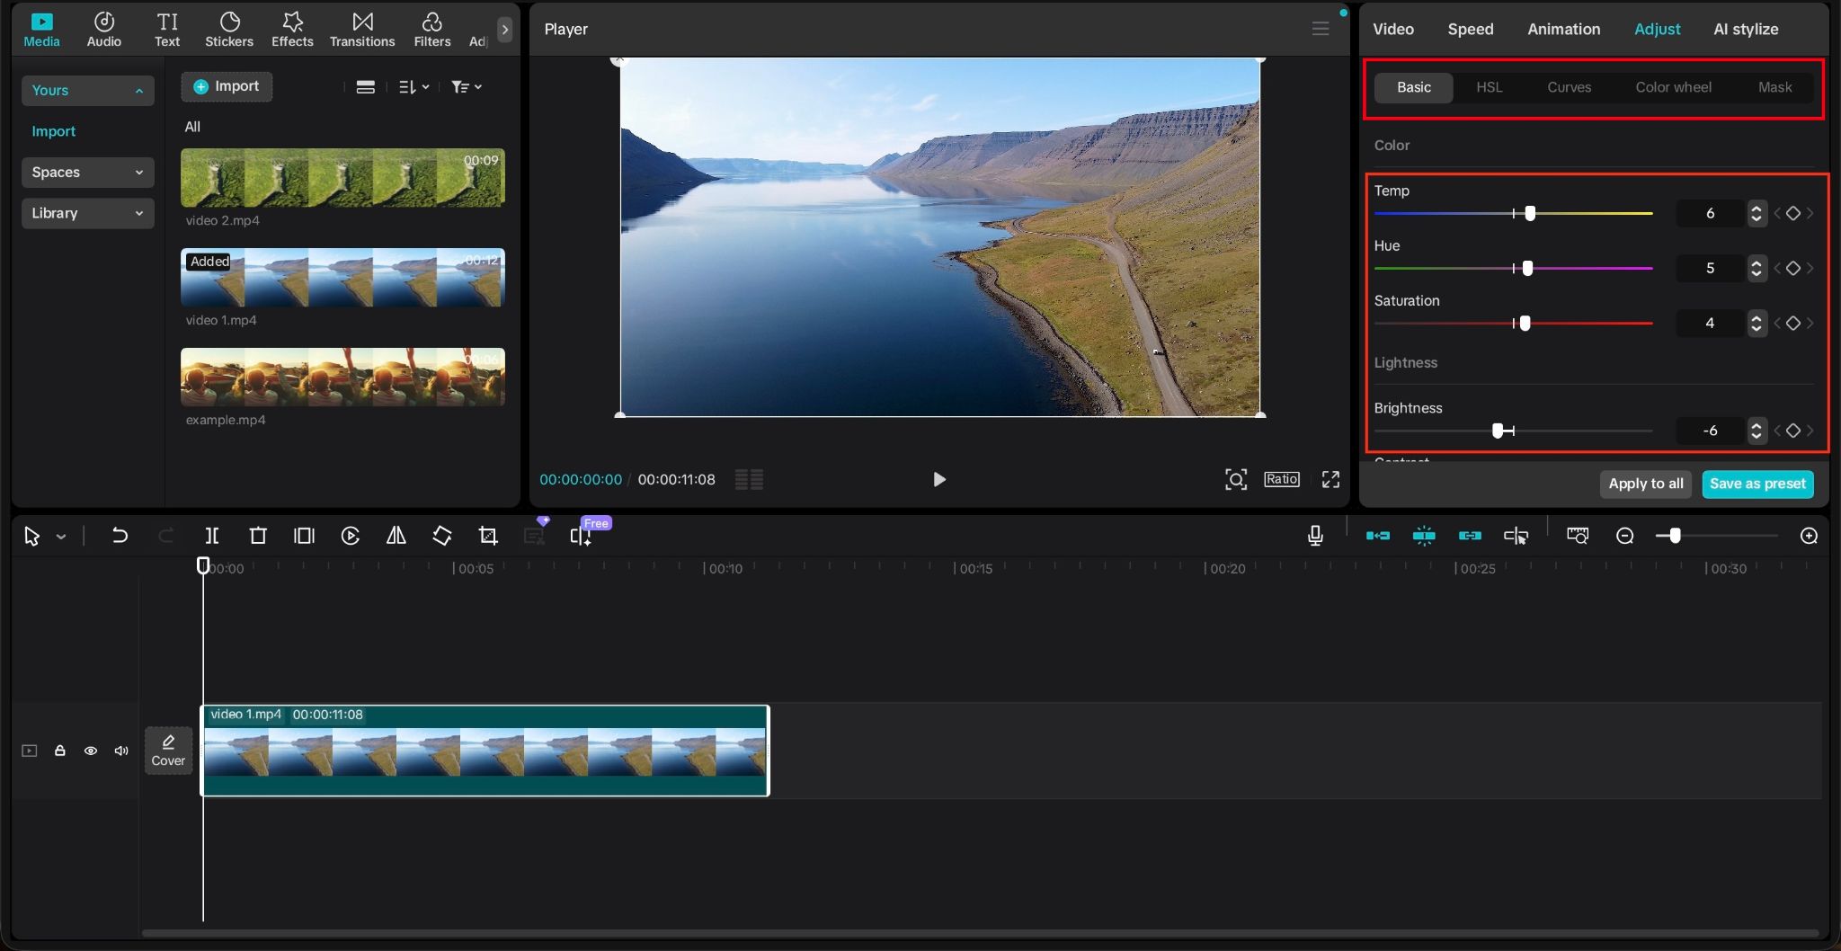Screen dimensions: 1841x951
Task: Expand the Library dropdown
Action: point(87,213)
